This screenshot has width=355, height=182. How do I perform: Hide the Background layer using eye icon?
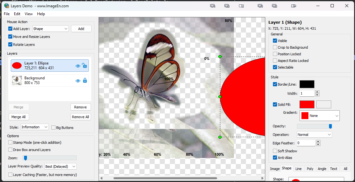pos(78,81)
